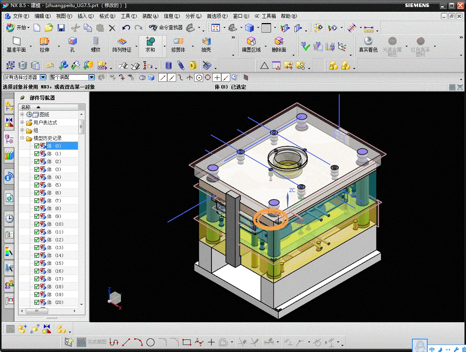
Task: Open the 命令查找器 command finder
Action: click(166, 28)
